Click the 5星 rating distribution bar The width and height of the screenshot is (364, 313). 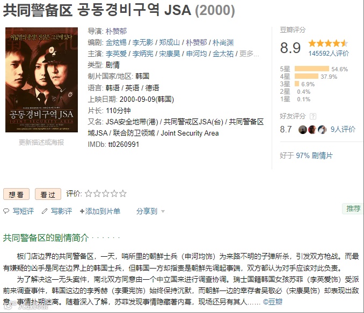pos(311,69)
